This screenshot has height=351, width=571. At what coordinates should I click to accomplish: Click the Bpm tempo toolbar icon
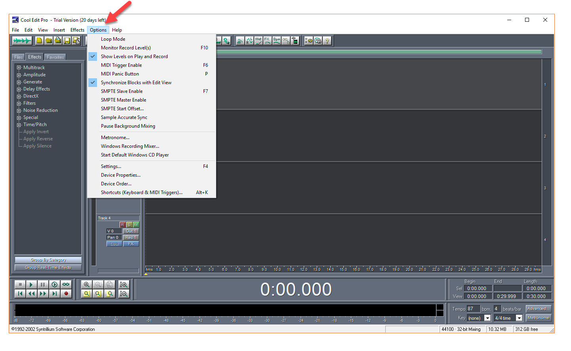click(276, 41)
